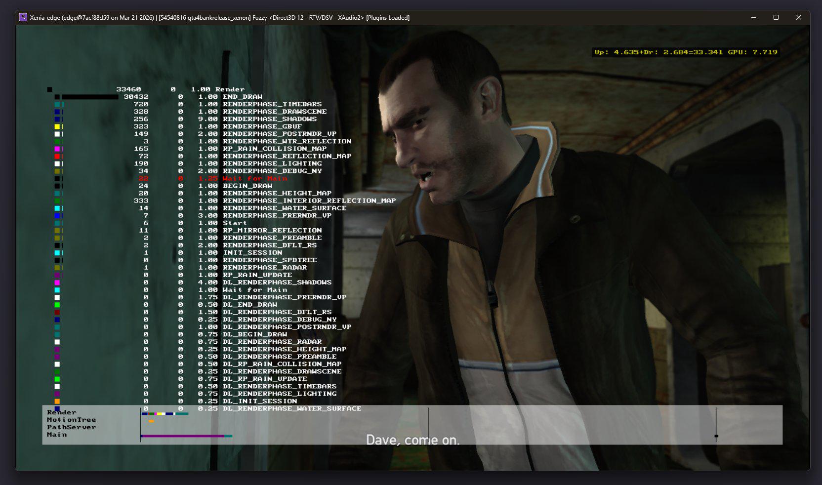Click the bright green swatch beside DL_END_DRAW
The height and width of the screenshot is (485, 822).
click(57, 305)
